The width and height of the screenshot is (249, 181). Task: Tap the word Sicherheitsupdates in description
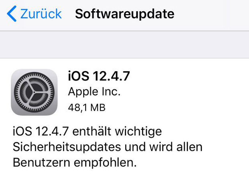point(67,147)
